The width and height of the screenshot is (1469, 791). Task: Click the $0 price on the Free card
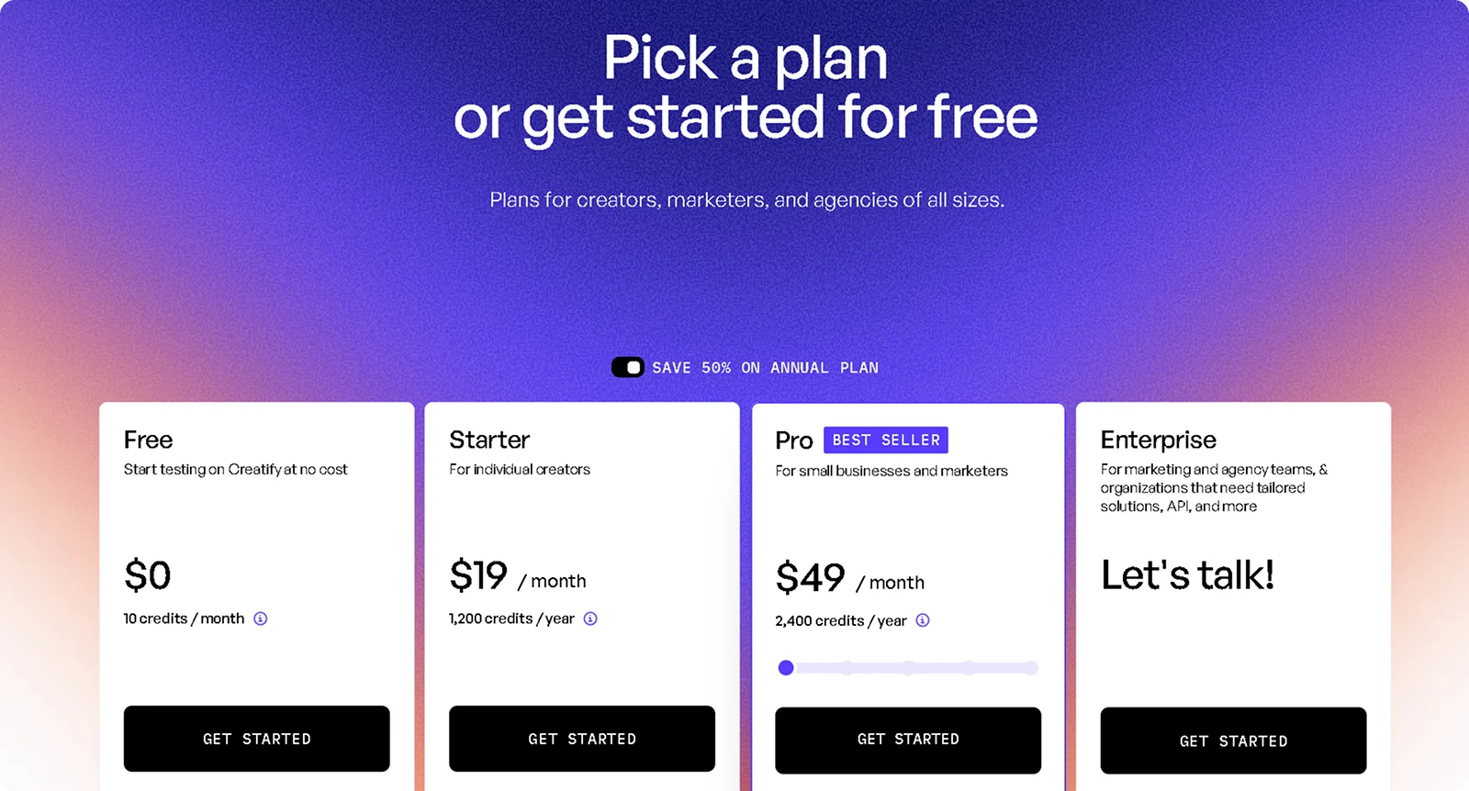pos(149,576)
